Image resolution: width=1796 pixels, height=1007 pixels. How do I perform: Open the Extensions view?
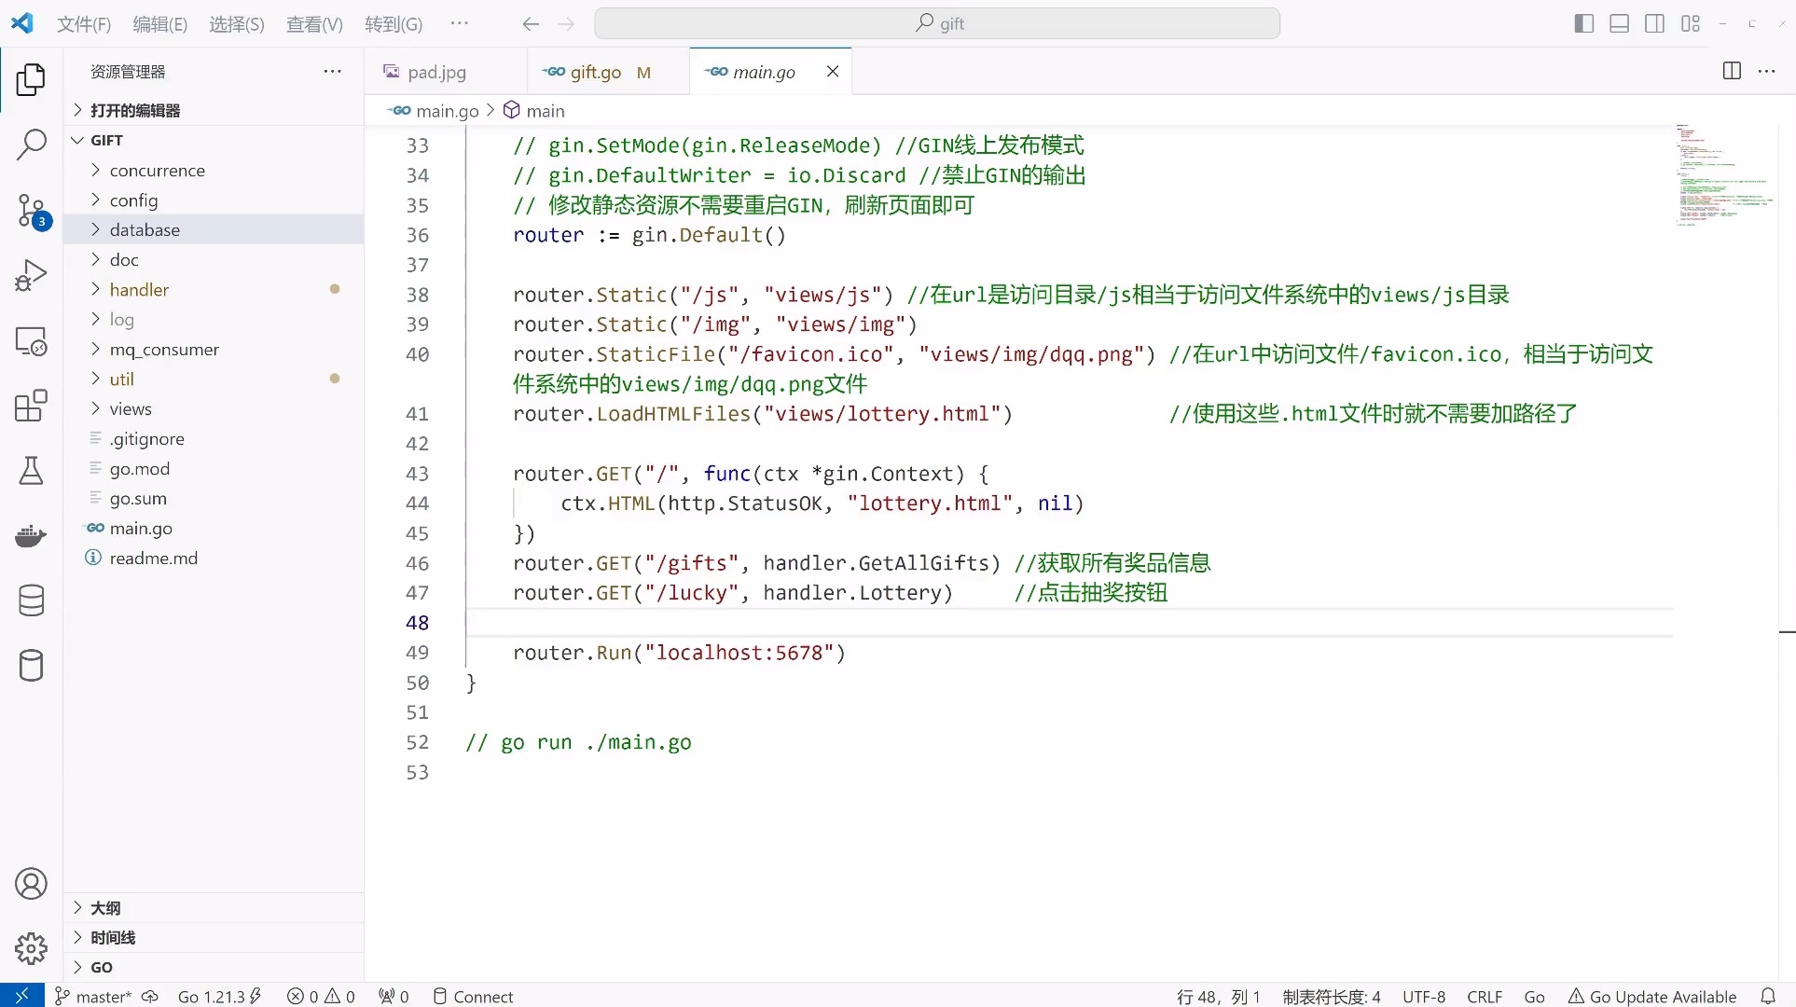pos(31,406)
